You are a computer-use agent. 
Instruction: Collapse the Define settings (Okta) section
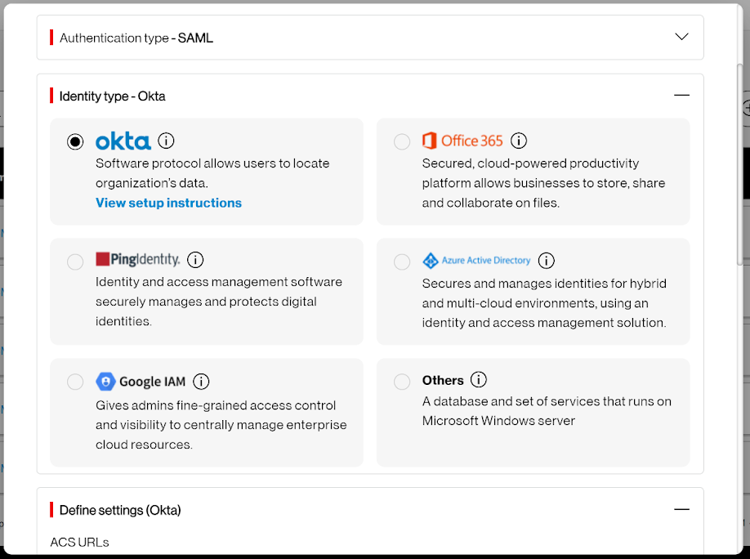click(681, 509)
